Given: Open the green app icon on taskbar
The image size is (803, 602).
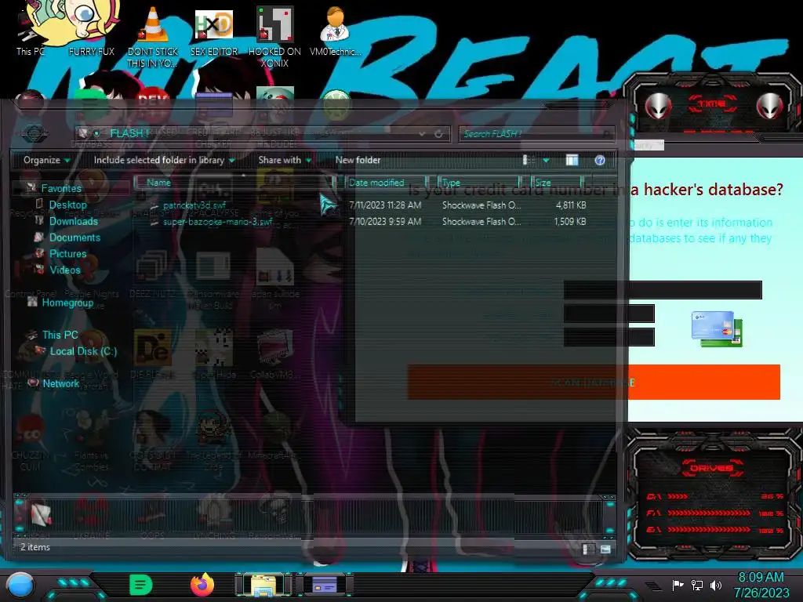Looking at the screenshot, I should 141,585.
